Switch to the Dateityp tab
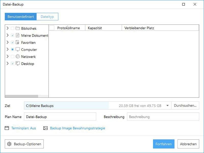 click(47, 17)
